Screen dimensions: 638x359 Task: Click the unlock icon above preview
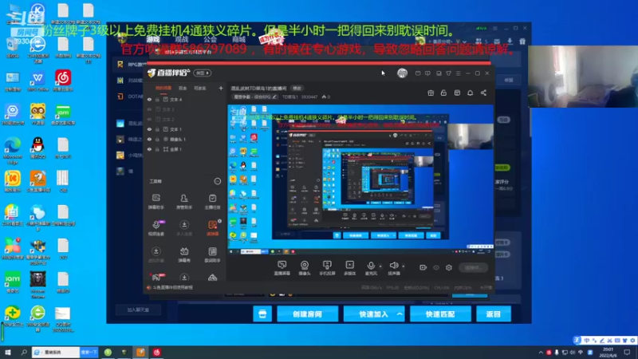click(x=443, y=93)
